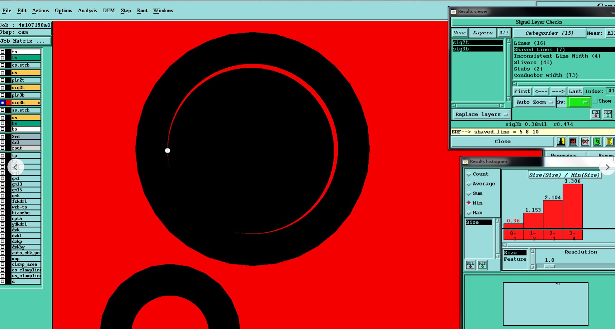
Task: Click the down arrow of layers list scrollbar
Action: pos(508,99)
